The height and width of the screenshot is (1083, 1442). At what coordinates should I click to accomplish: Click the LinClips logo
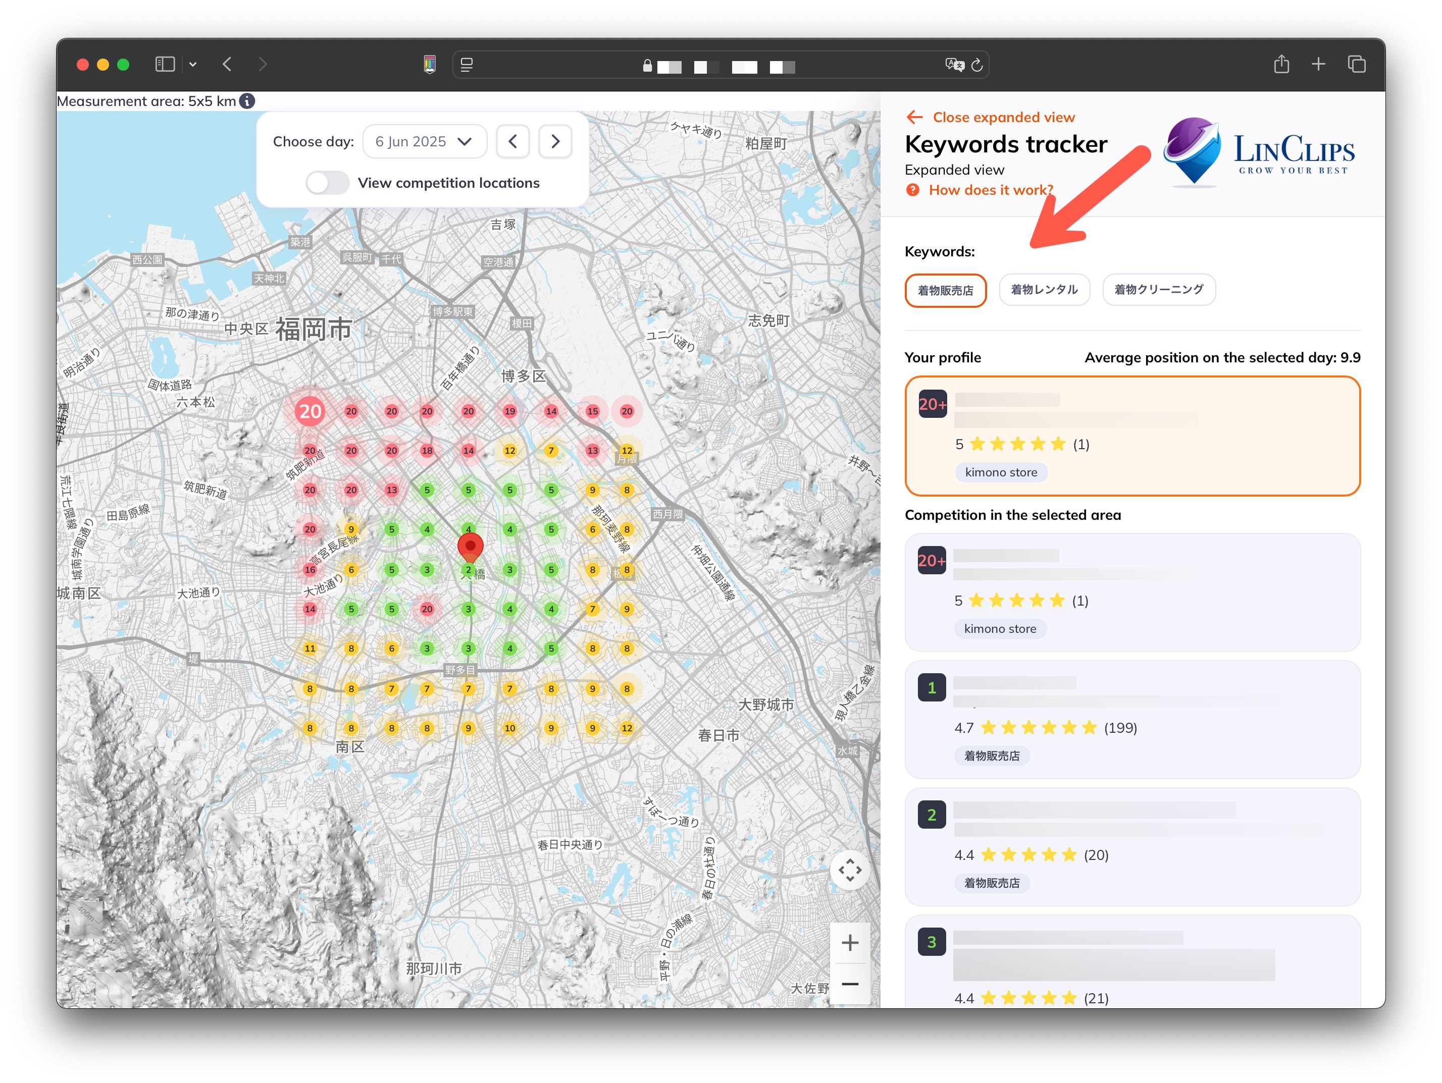(x=1259, y=152)
